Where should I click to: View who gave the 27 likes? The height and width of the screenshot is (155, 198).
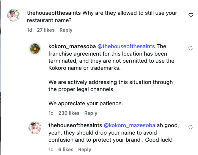pyautogui.click(x=46, y=30)
